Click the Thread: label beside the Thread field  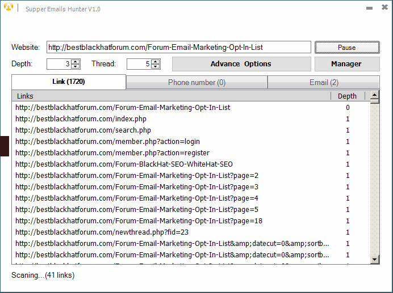104,64
